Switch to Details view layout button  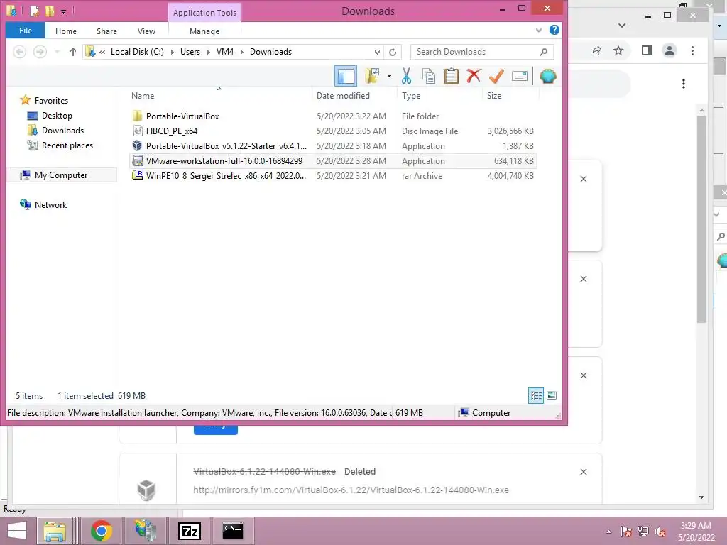tap(536, 395)
